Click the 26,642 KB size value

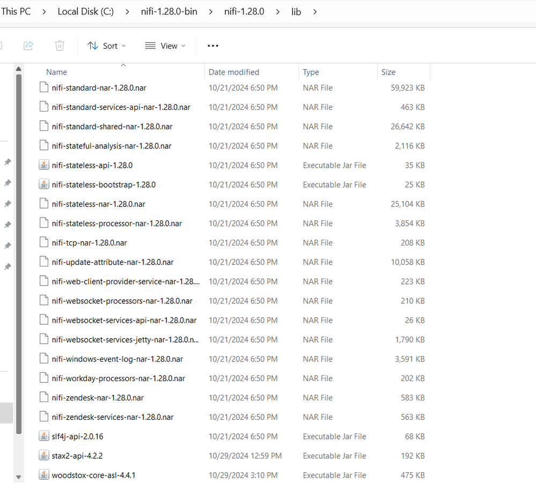click(x=407, y=127)
